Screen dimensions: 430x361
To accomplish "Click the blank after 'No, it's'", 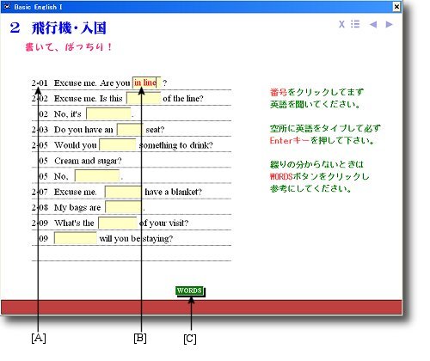I will [x=108, y=113].
